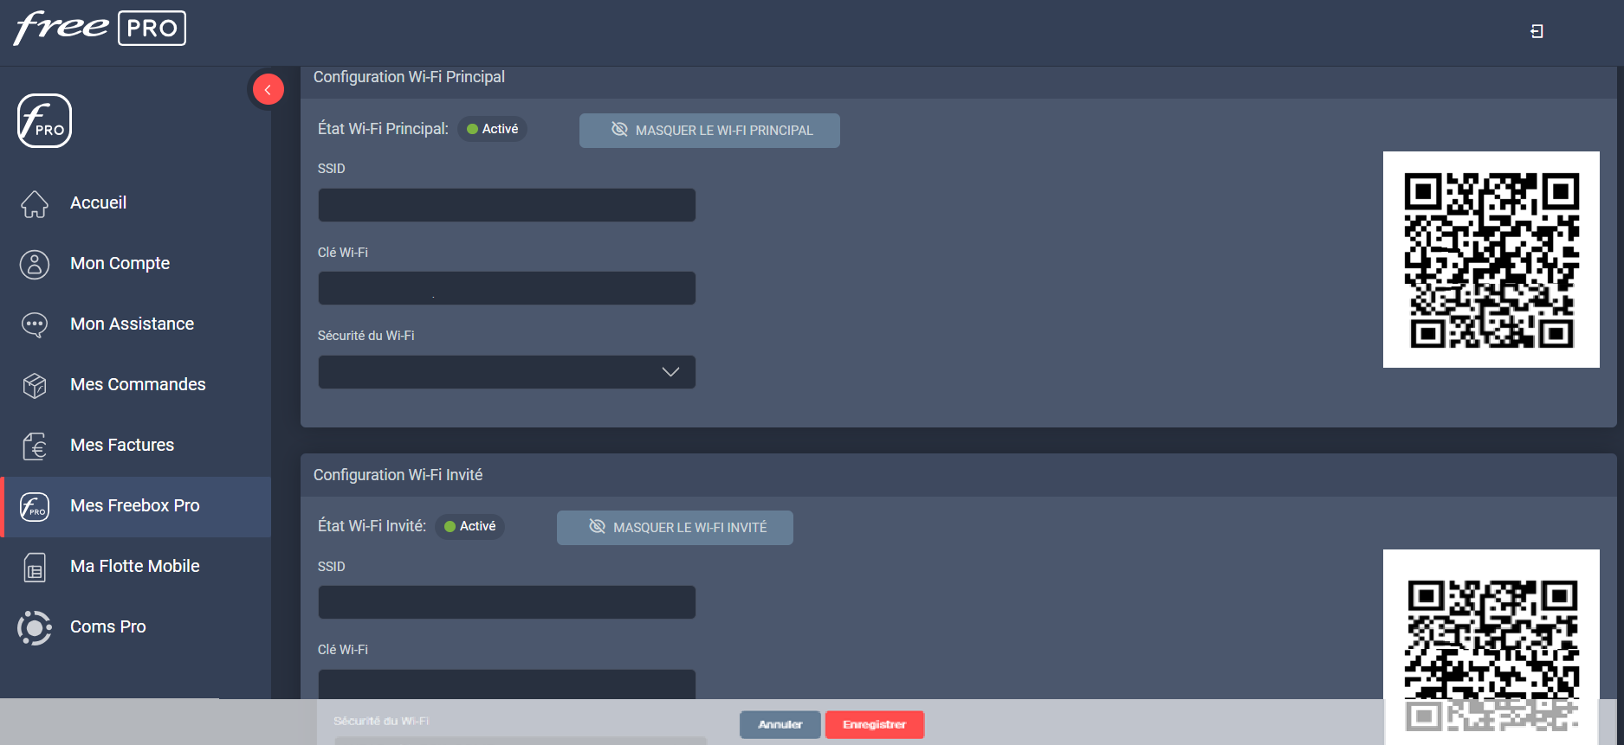
Task: Open Mes Factures page
Action: tap(122, 445)
